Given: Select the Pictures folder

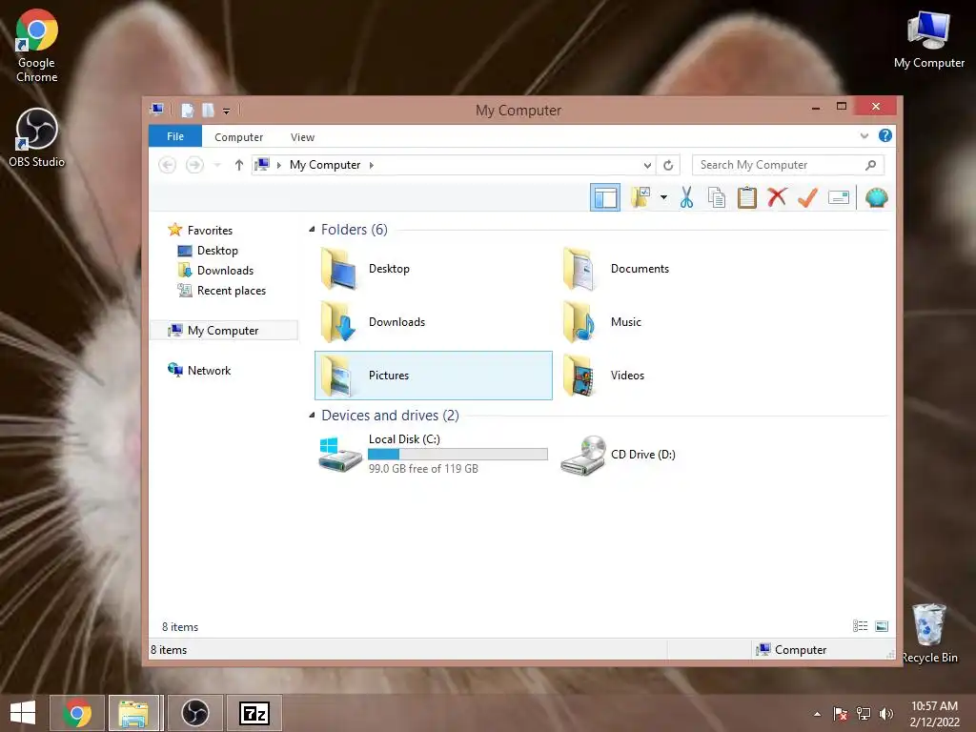Looking at the screenshot, I should [434, 376].
